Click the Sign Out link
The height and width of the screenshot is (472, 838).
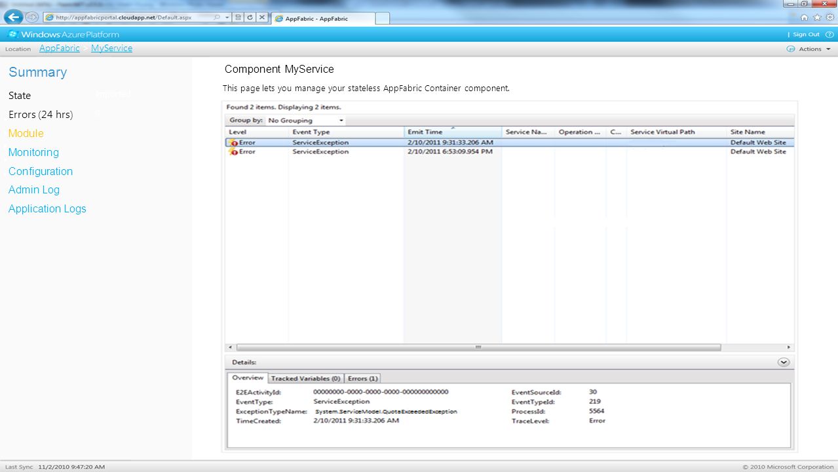click(x=806, y=34)
